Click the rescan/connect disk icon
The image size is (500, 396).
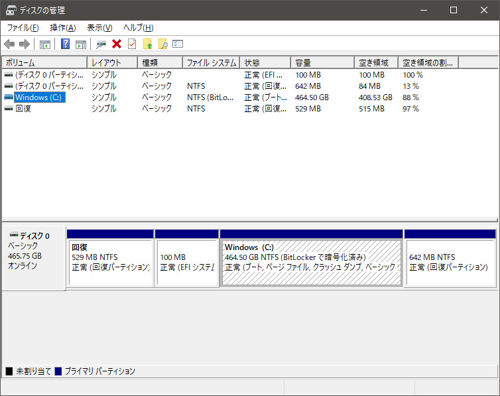[x=101, y=44]
